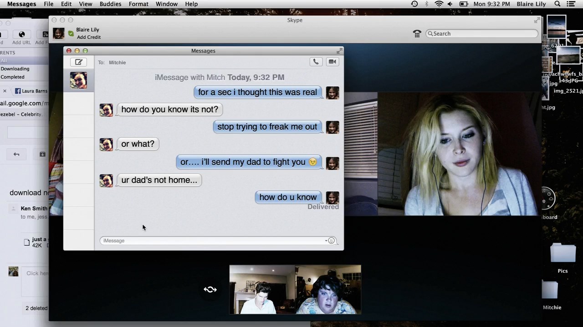Click the Skype camera switch icon

[210, 290]
